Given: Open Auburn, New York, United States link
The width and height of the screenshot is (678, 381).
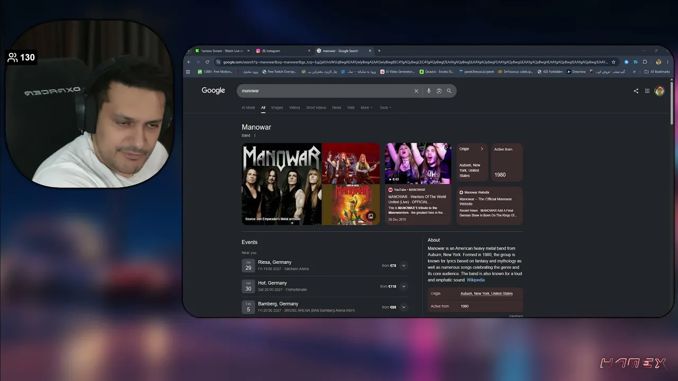Looking at the screenshot, I should 487,294.
